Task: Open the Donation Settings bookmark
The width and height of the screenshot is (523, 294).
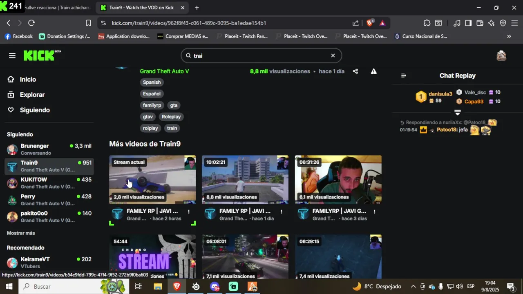Action: (x=65, y=36)
